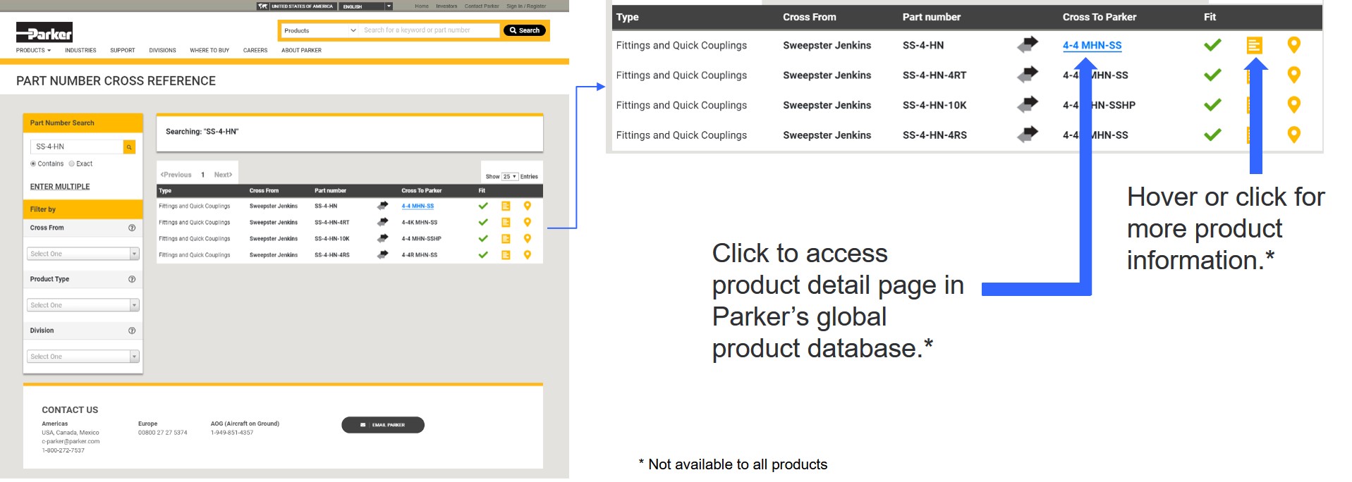The width and height of the screenshot is (1352, 482).
Task: Open product info icon for SS-4-HN-4RT row
Action: [x=506, y=223]
